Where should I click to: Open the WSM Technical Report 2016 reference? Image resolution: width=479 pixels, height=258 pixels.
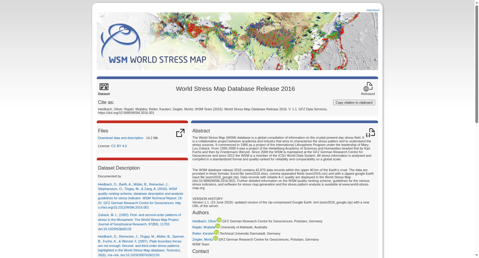(x=141, y=196)
